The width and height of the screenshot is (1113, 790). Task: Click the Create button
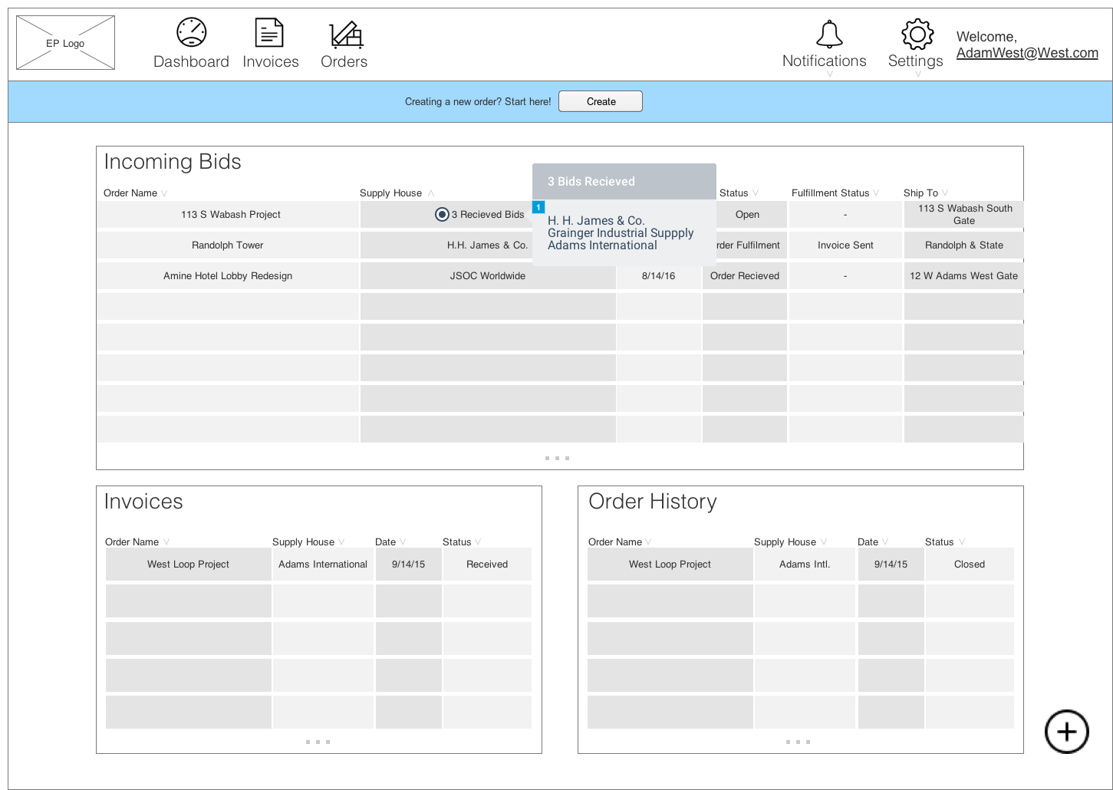[601, 101]
